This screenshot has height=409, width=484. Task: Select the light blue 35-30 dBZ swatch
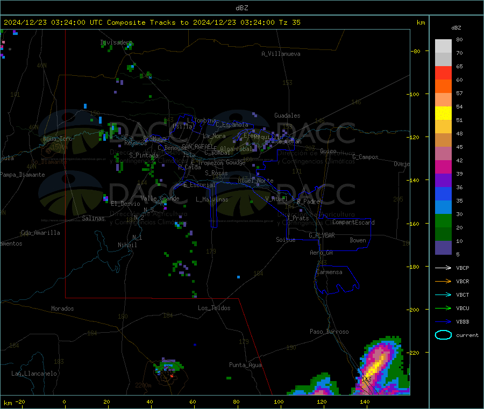(x=443, y=207)
